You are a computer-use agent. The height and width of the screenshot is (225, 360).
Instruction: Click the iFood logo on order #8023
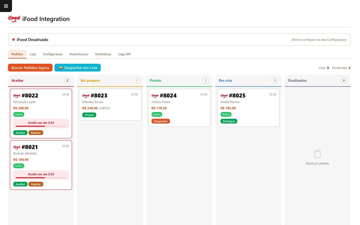tap(86, 96)
